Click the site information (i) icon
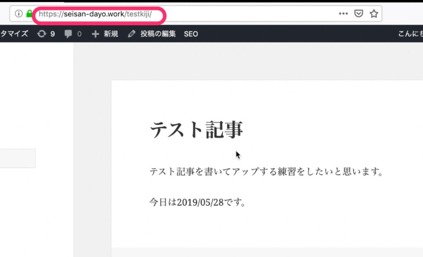 (x=18, y=14)
